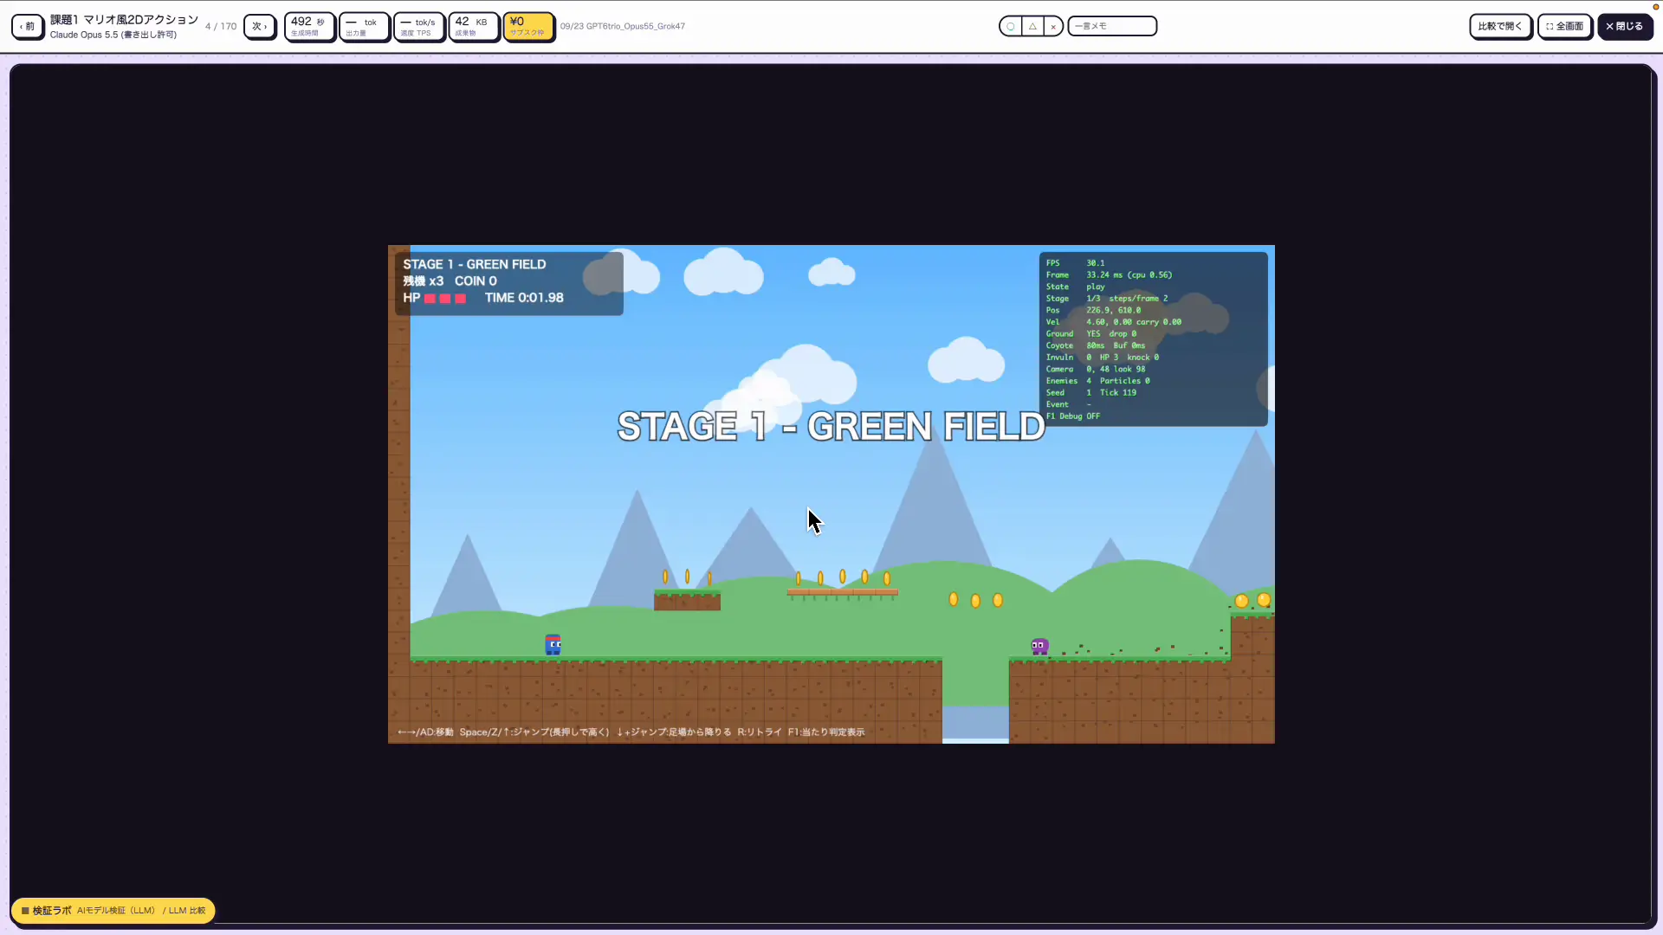Click the 492 秒 generation time badge

point(309,26)
